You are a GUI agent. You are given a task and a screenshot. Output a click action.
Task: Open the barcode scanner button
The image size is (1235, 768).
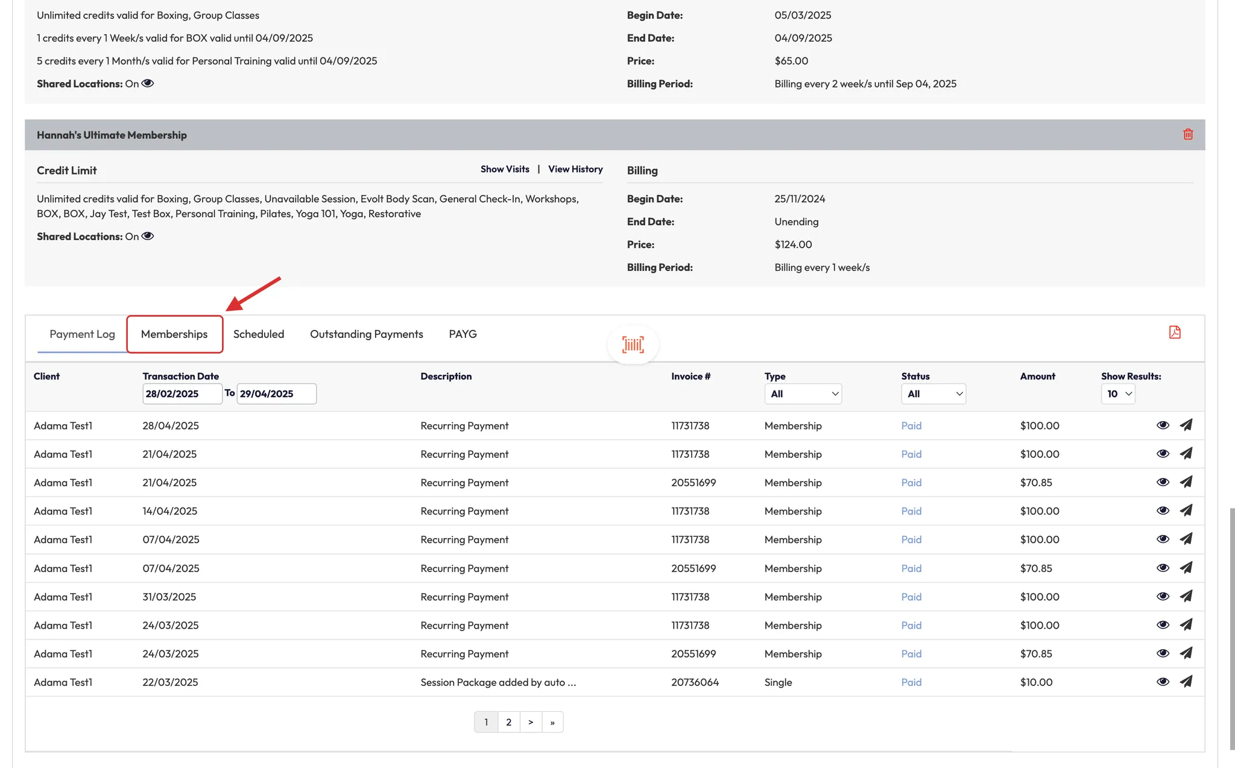(x=633, y=344)
